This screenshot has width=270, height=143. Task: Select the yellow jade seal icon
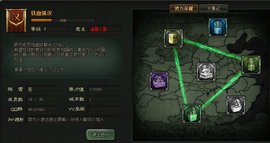pyautogui.click(x=173, y=38)
